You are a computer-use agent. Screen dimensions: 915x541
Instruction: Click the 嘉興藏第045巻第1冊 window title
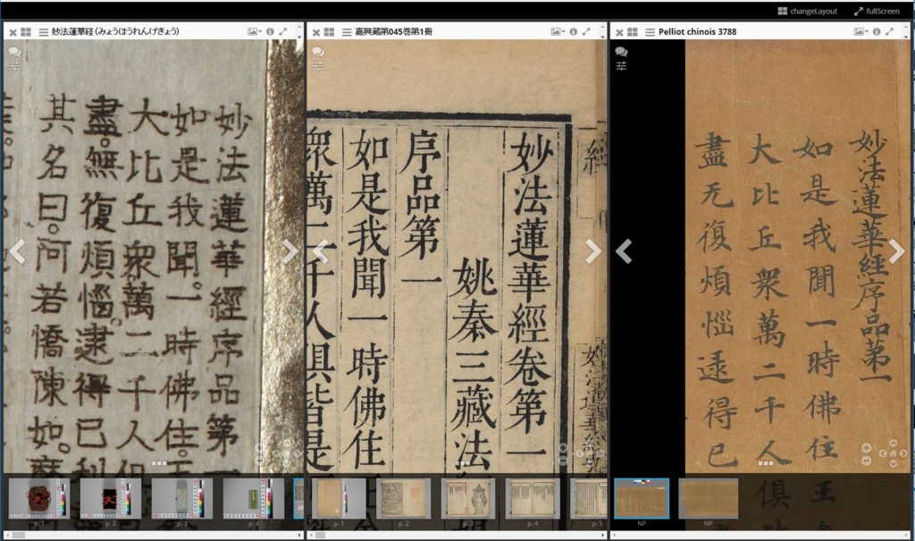click(394, 32)
